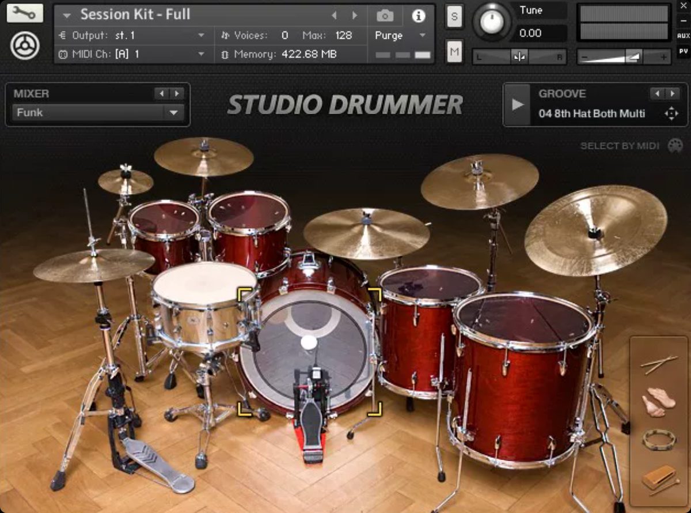Open the Session Kit preset dropdown arrow
The image size is (691, 513).
coord(67,16)
